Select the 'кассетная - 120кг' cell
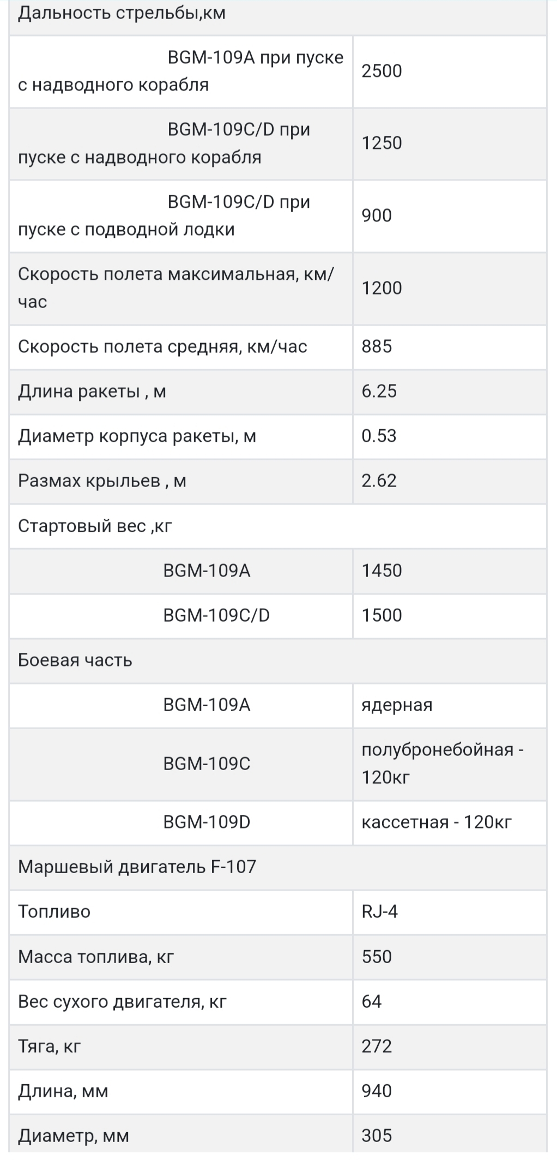Image resolution: width=557 pixels, height=1160 pixels. [437, 822]
